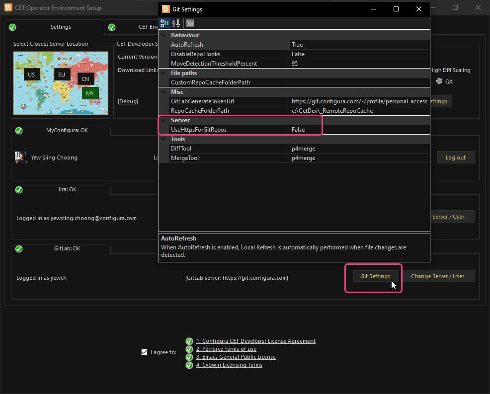Minimize the Git Settings window

[x=373, y=9]
